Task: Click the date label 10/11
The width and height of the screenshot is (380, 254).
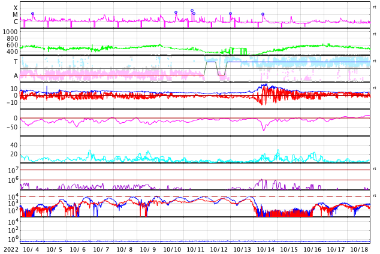Action: [x=195, y=250]
